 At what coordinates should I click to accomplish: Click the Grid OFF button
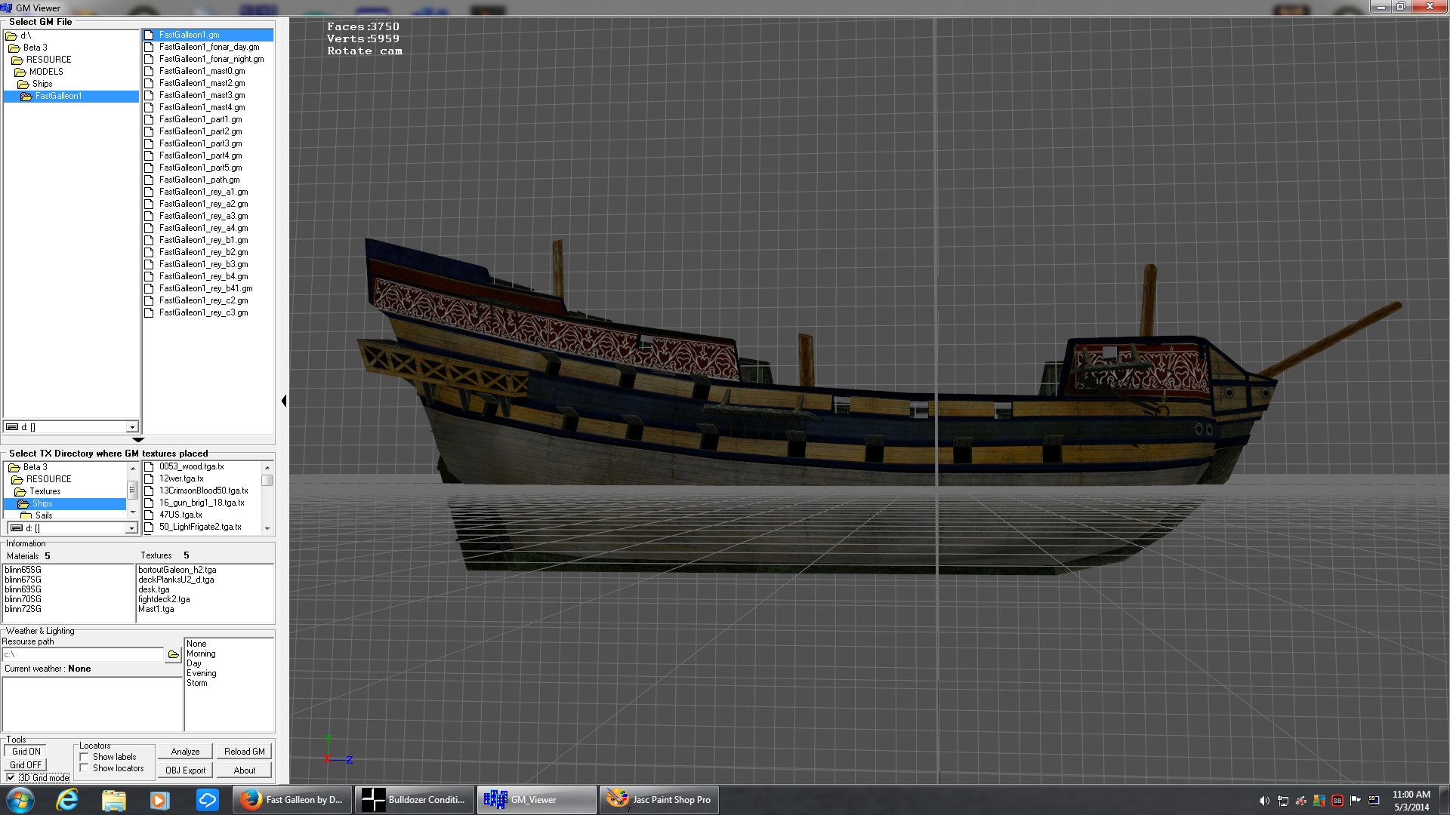point(26,765)
